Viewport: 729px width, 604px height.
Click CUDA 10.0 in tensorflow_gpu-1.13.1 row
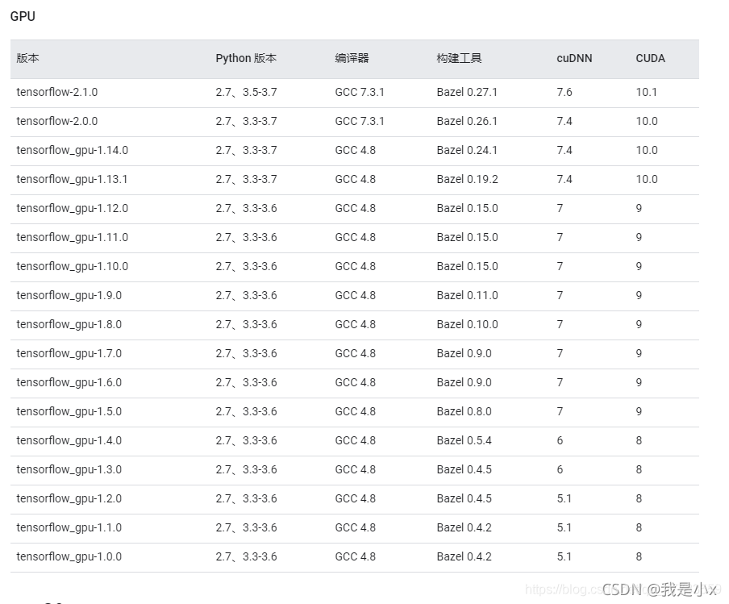647,179
